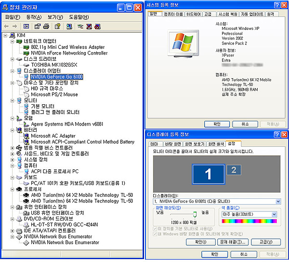Open 보기(V) menu
289x262 pixels.
click(x=55, y=17)
